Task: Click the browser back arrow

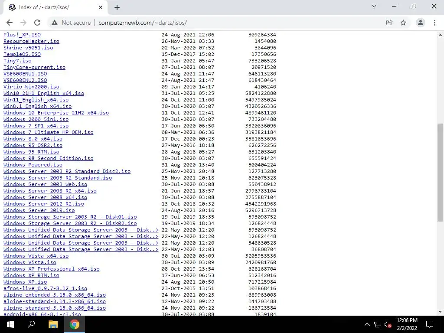Action: click(x=10, y=23)
